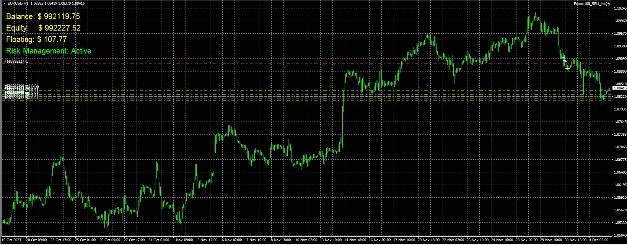This screenshot has width=627, height=245.
Task: Click the 1.09960 price scale value
Action: [x=620, y=21]
